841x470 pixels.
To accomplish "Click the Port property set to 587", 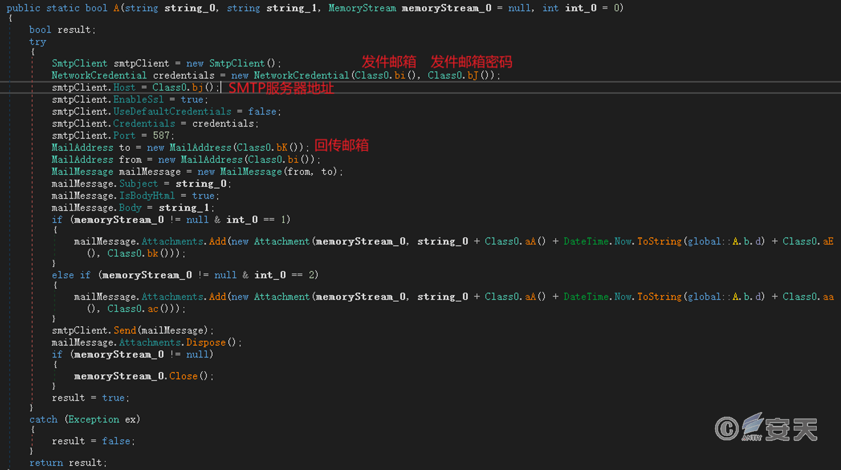I will coord(124,136).
